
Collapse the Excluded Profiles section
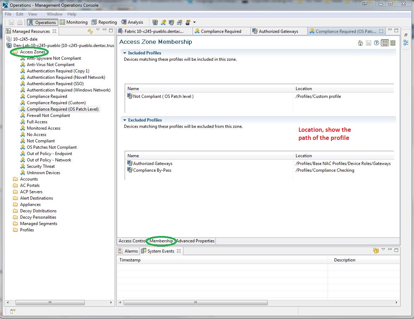[125, 120]
